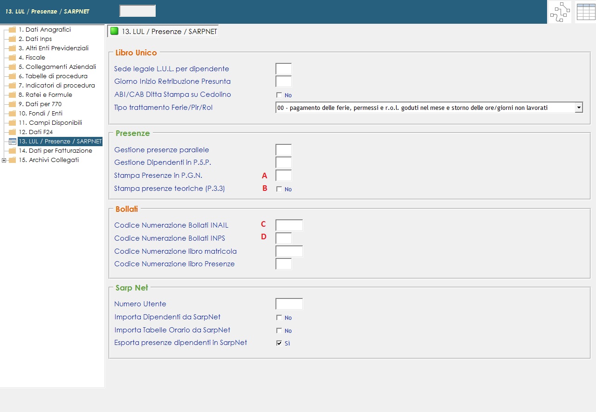The image size is (596, 412).
Task: Click the Numero Utente input field
Action: pos(289,304)
